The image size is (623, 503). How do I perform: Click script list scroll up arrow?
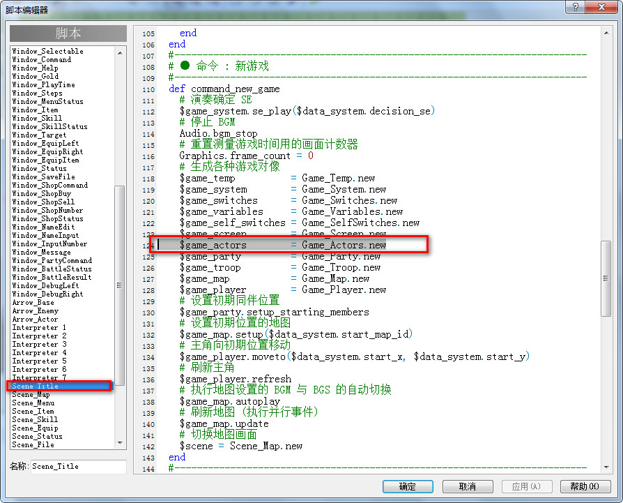click(x=120, y=52)
